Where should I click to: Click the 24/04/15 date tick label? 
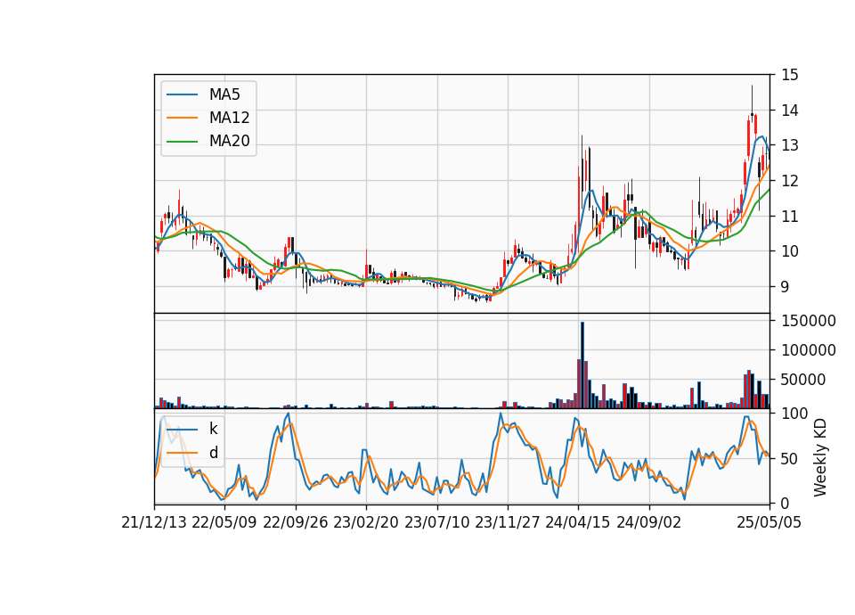(578, 523)
